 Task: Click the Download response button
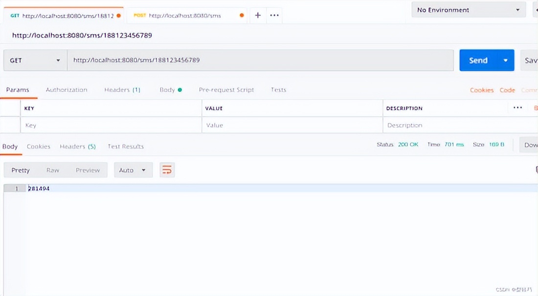529,145
